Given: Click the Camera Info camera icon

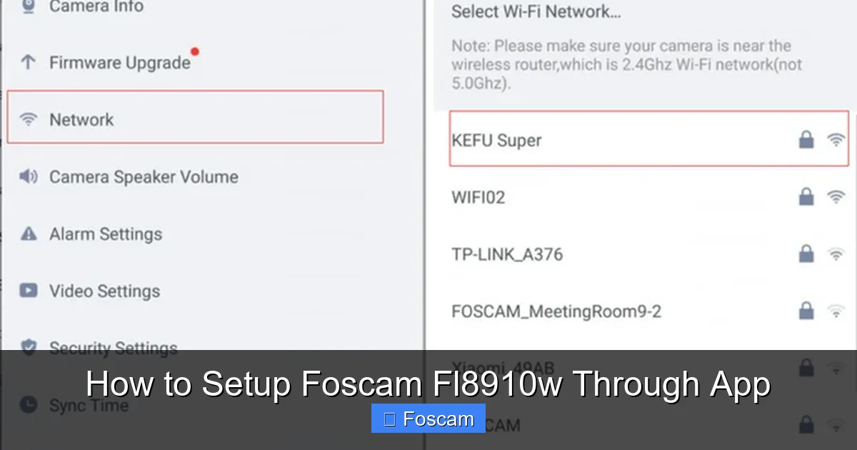Looking at the screenshot, I should point(29,6).
